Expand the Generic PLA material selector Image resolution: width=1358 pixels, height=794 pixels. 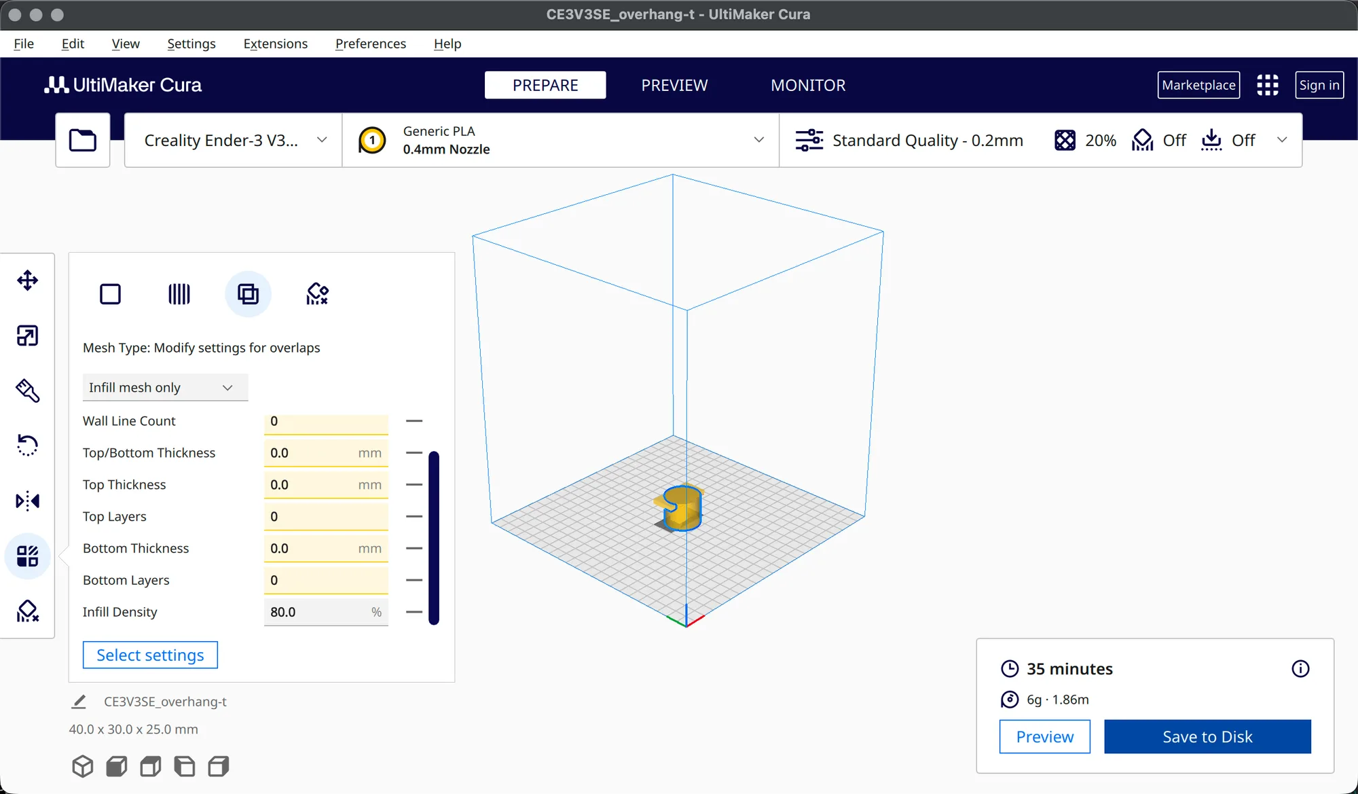561,140
